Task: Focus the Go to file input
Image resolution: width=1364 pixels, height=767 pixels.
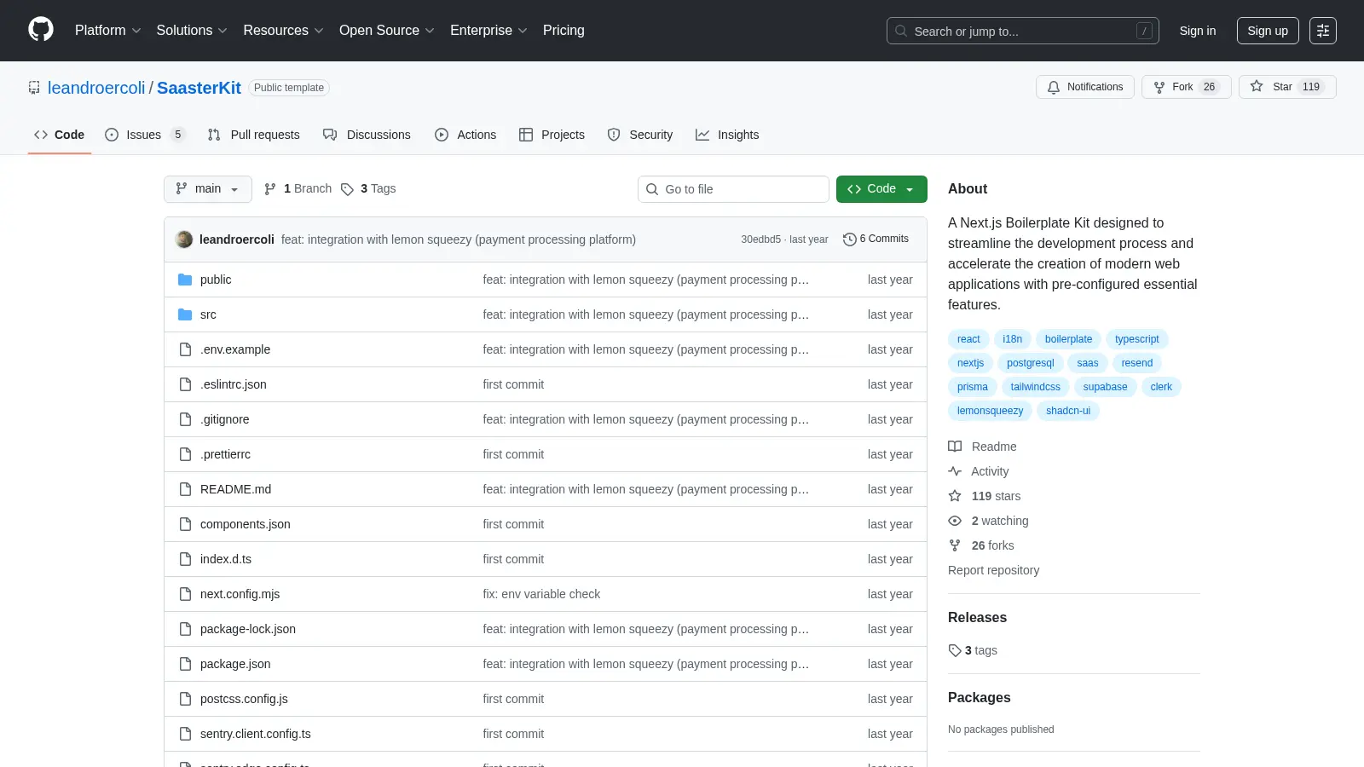Action: click(733, 189)
